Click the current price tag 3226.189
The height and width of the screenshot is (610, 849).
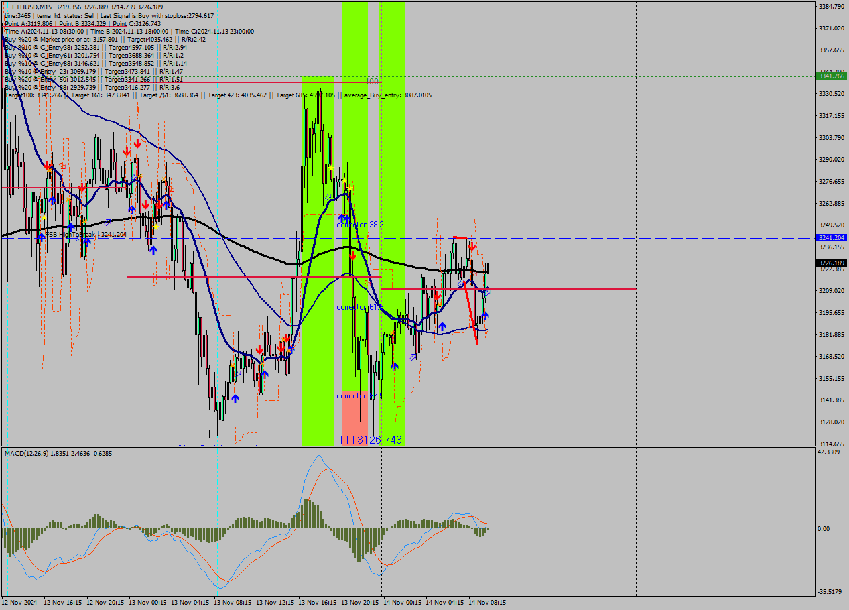831,263
